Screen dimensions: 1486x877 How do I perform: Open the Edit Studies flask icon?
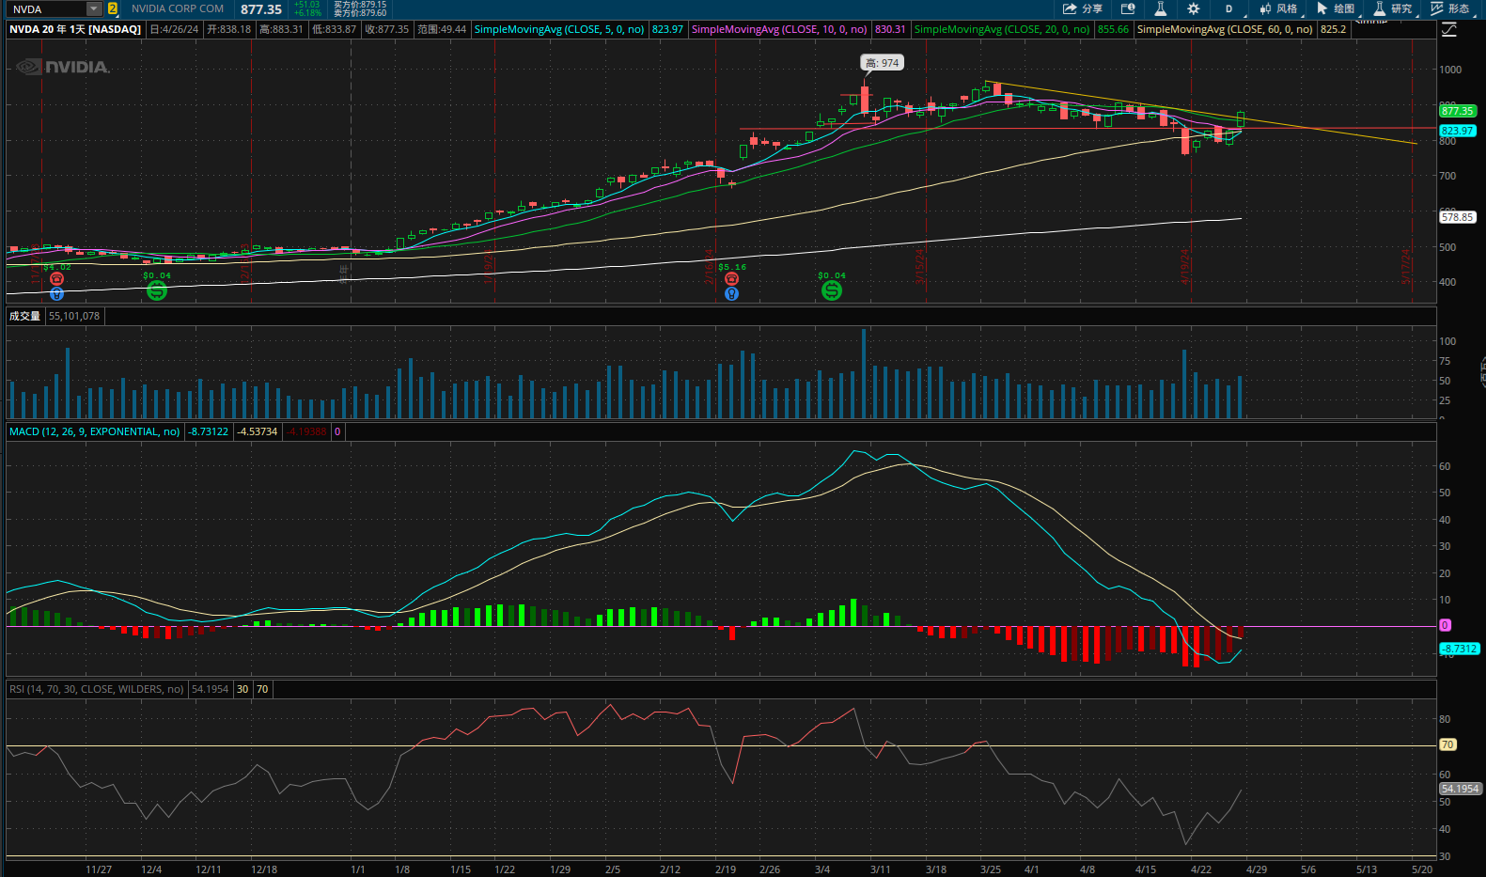pyautogui.click(x=1161, y=8)
